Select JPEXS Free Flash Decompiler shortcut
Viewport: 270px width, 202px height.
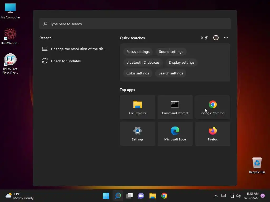tap(10, 64)
